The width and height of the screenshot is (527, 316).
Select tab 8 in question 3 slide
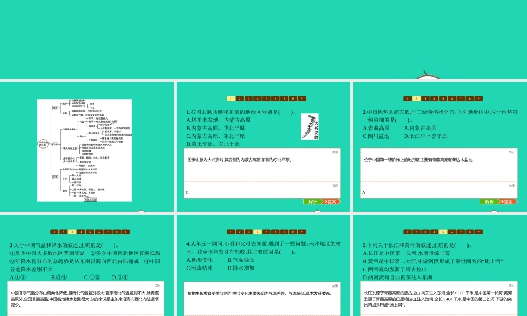point(116,232)
